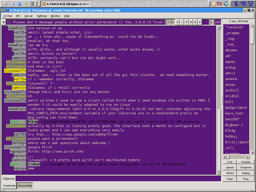Viewport: 256px width, 192px height.
Task: Open the home folder icon in panel
Action: pyautogui.click(x=19, y=3)
